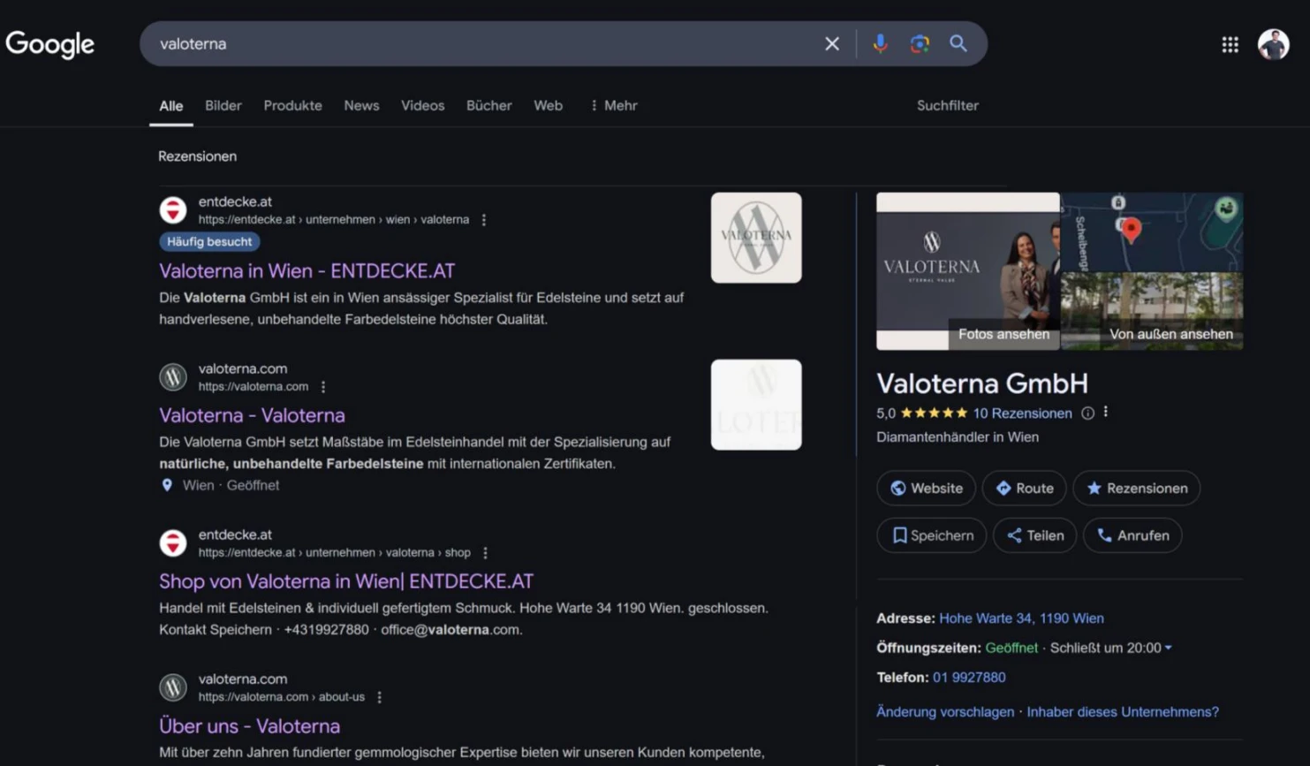Open the Valoterna logo thumbnail of first result
This screenshot has width=1310, height=766.
(x=756, y=238)
